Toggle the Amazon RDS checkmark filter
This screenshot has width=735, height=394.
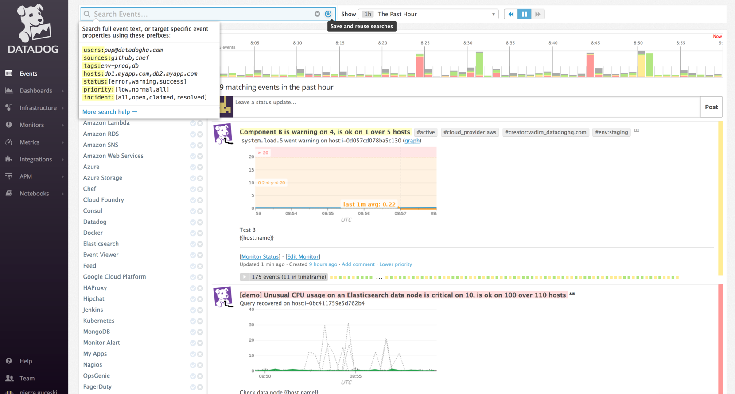click(x=193, y=134)
